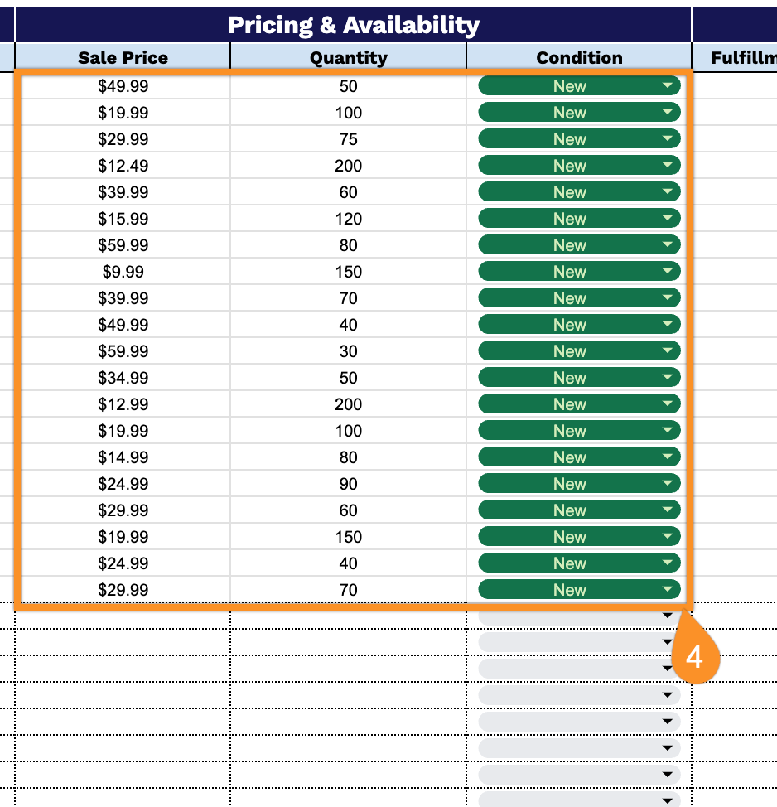
Task: Click the Condition column header
Action: [x=579, y=57]
